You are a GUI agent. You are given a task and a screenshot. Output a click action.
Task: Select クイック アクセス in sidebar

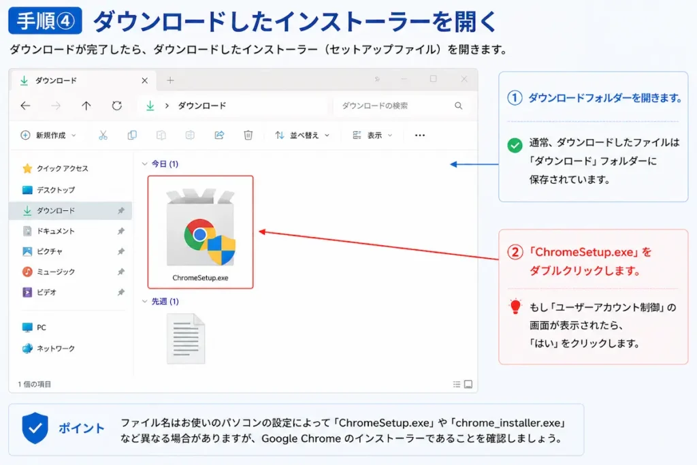(x=55, y=168)
